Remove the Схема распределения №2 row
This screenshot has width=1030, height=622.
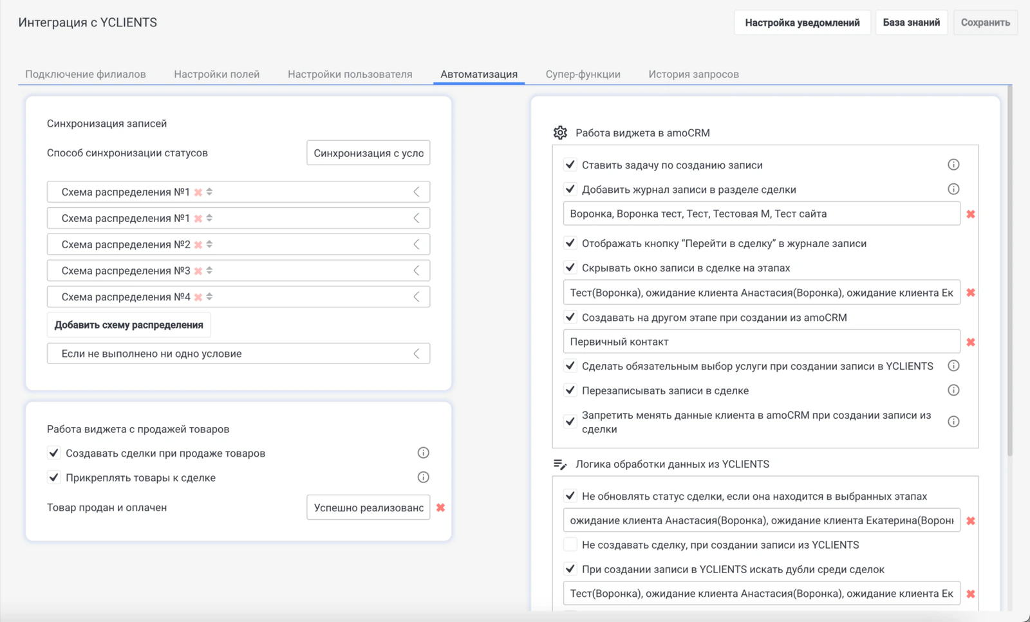[x=198, y=244]
